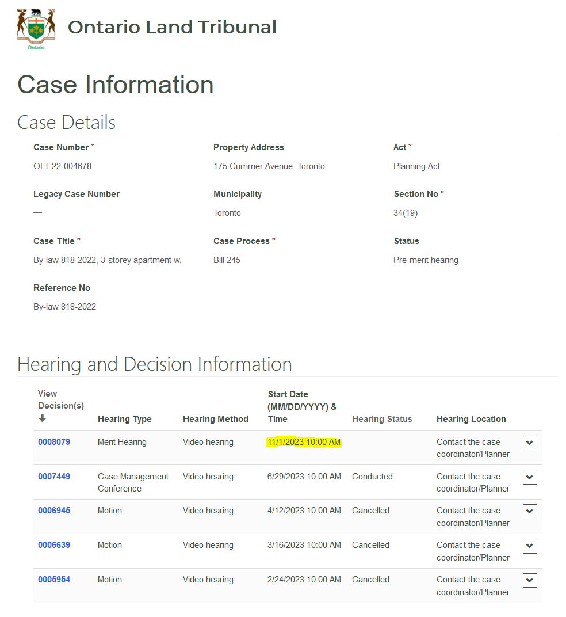Sort by Hearing Method column header
Viewport: 566px width, 617px height.
215,419
